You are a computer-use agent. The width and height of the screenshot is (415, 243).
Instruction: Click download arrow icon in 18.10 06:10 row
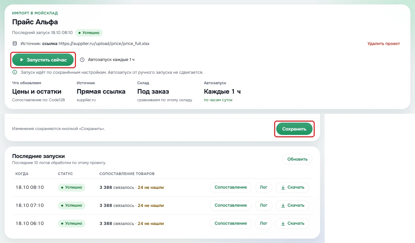pyautogui.click(x=283, y=224)
